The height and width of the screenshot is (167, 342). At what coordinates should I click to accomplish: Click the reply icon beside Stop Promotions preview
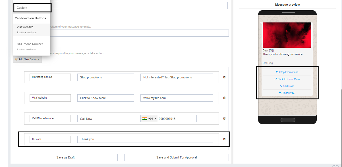(x=277, y=72)
